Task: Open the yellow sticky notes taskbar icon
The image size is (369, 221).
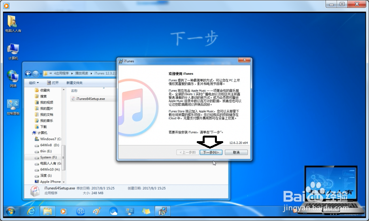Action: [x=146, y=211]
